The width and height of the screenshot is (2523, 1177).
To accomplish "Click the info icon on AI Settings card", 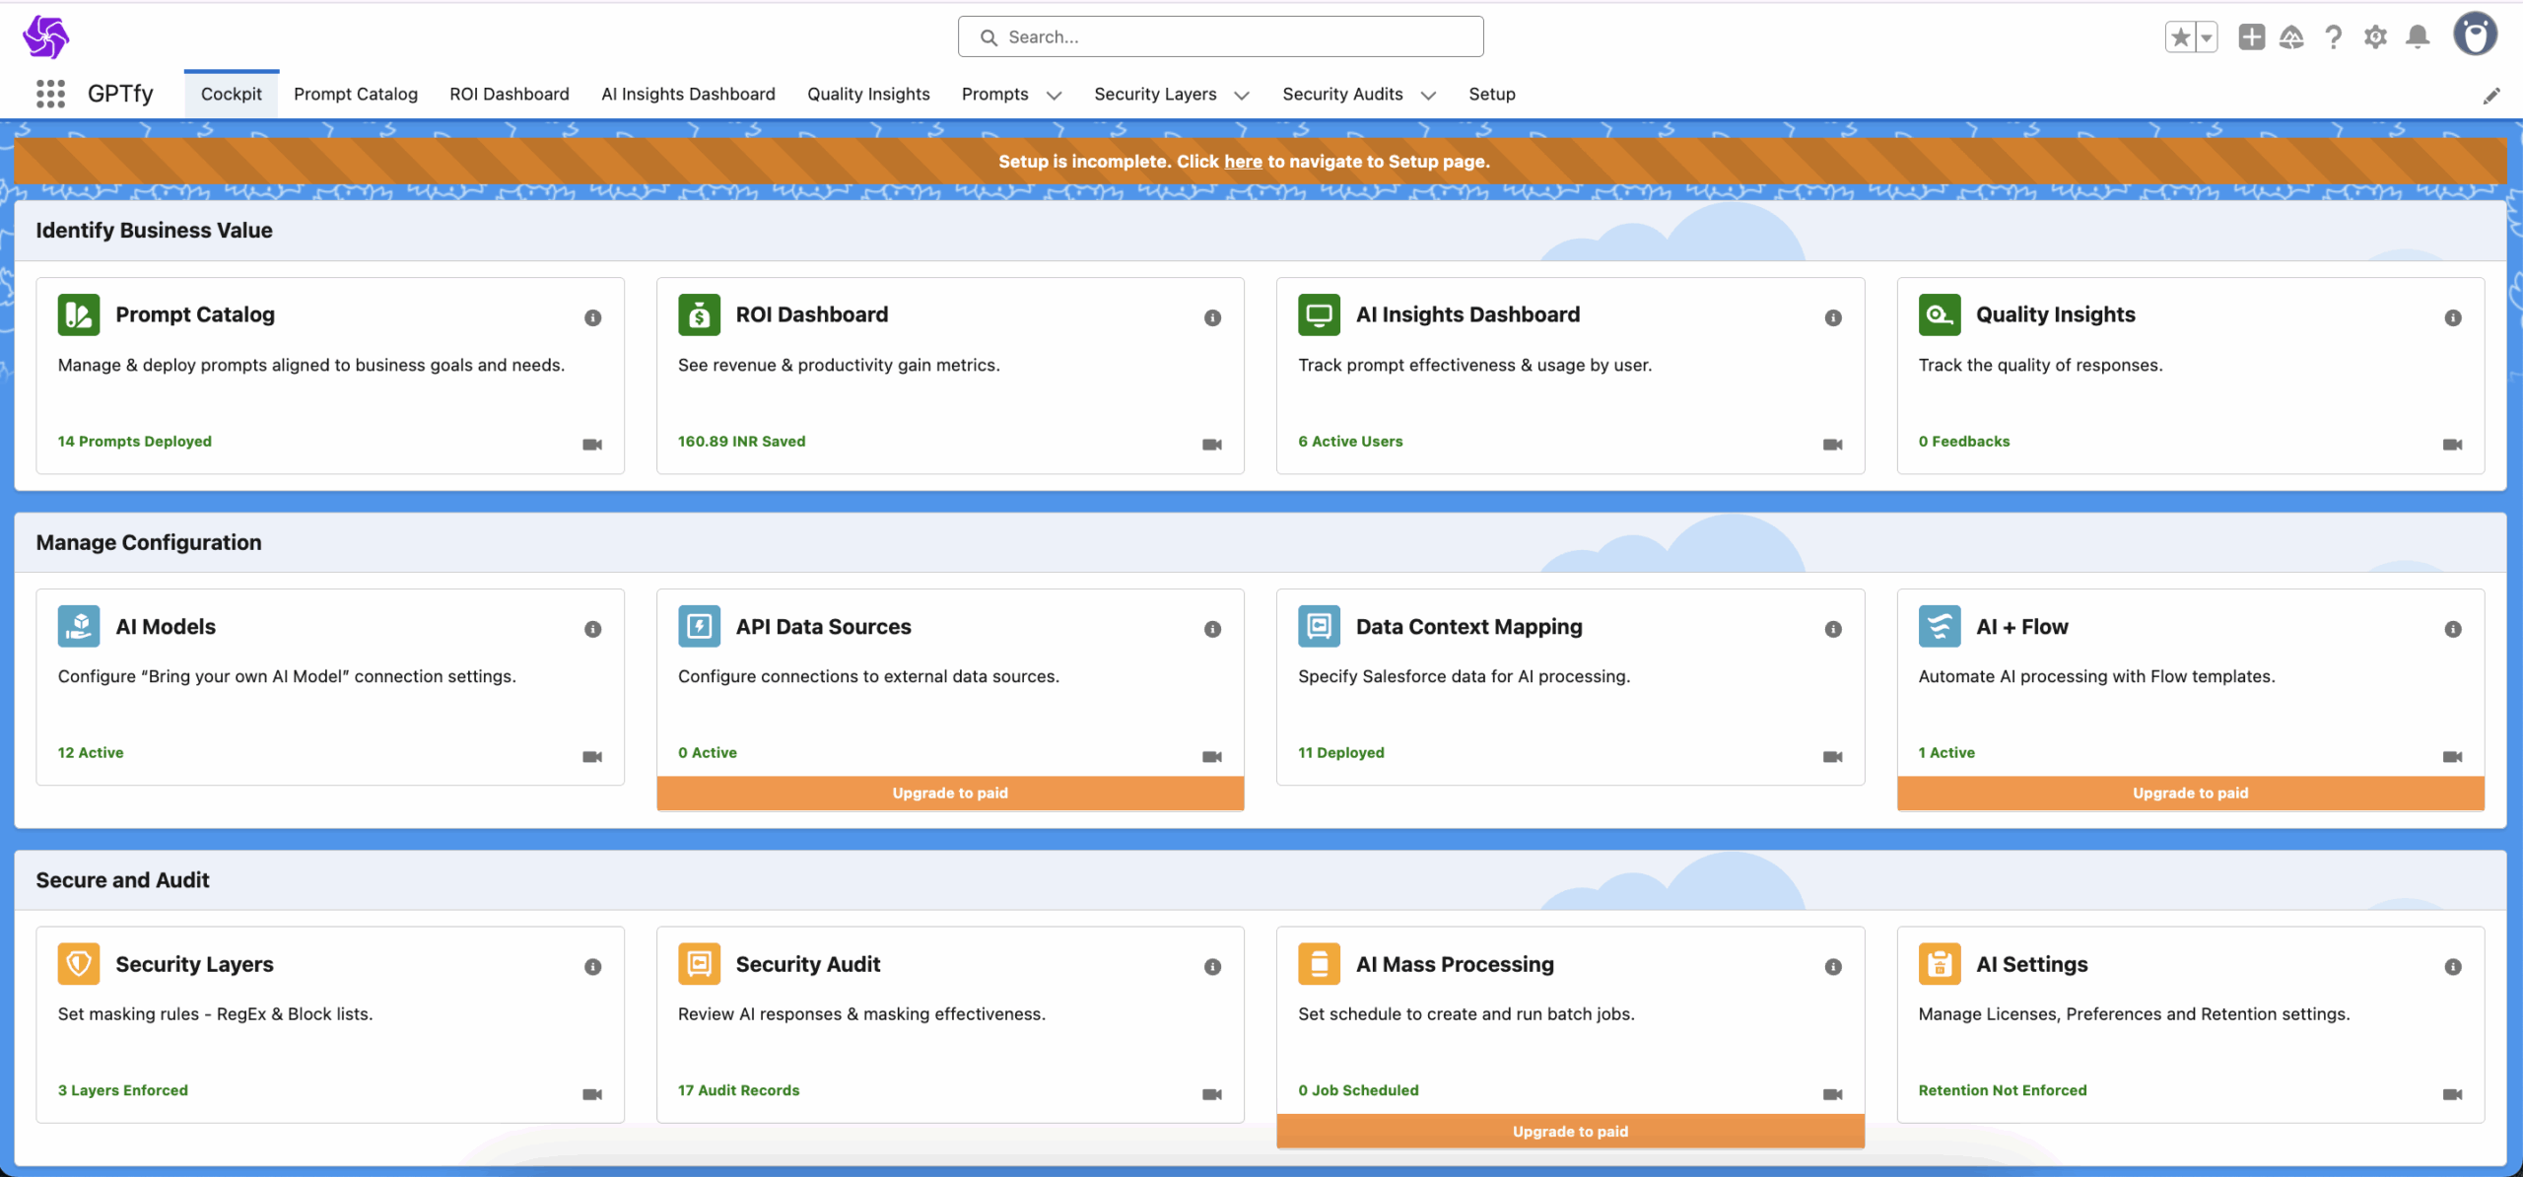I will (x=2453, y=967).
